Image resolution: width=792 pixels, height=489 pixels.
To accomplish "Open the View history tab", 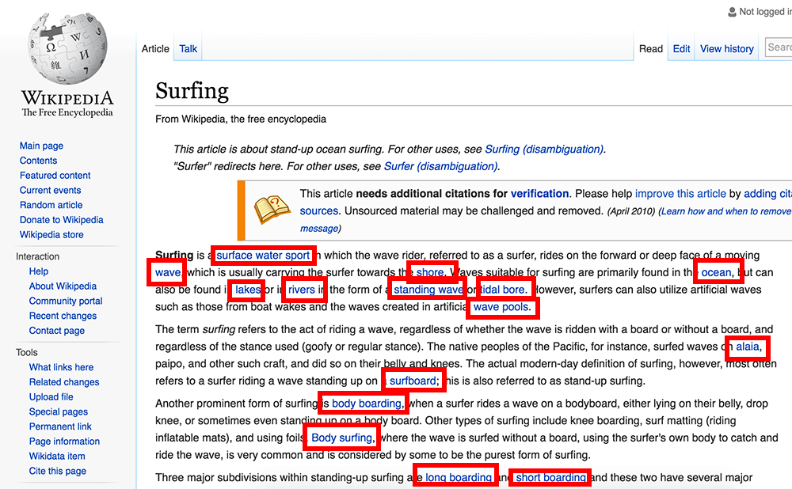I will (727, 49).
